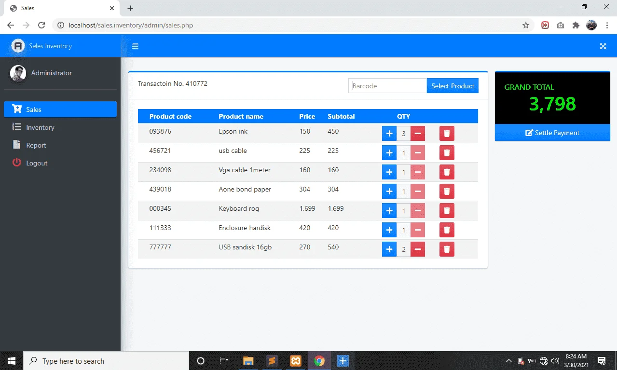Screen dimensions: 617x370
Task: Bookmark this page with star icon
Action: click(x=526, y=25)
